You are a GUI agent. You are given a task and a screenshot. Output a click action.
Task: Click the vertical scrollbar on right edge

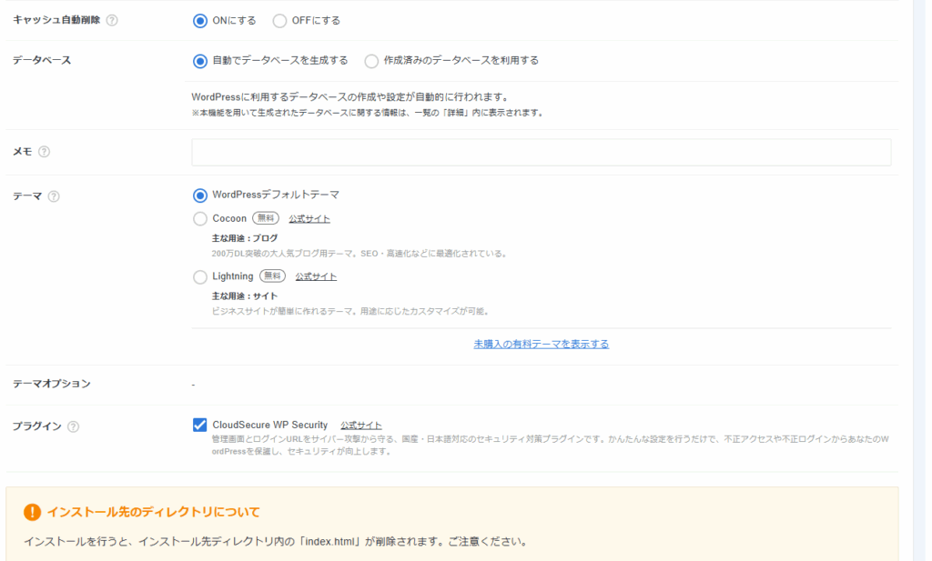[x=922, y=273]
